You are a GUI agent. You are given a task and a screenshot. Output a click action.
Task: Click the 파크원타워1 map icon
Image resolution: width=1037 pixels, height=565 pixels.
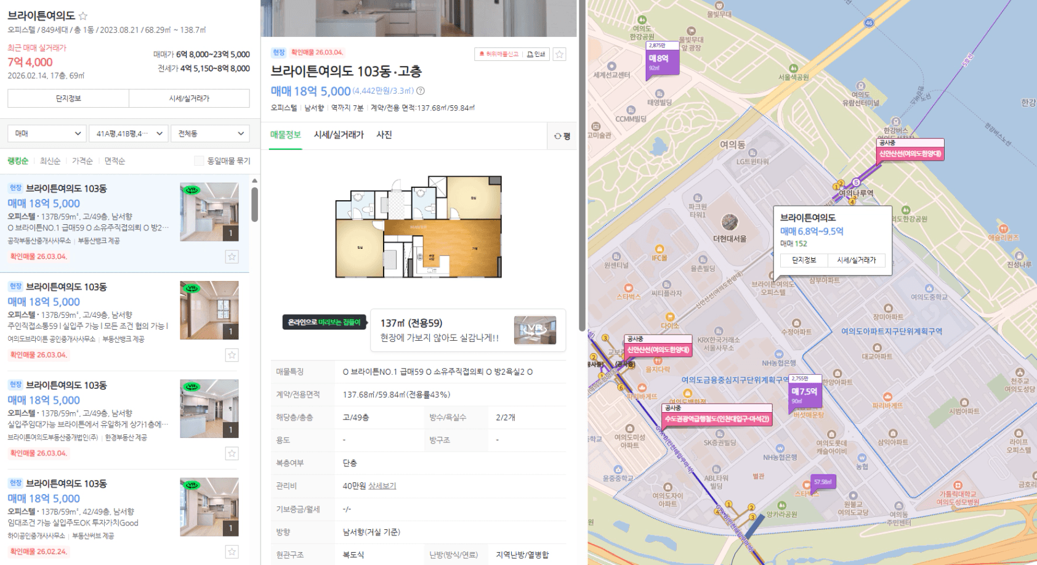coord(697,198)
